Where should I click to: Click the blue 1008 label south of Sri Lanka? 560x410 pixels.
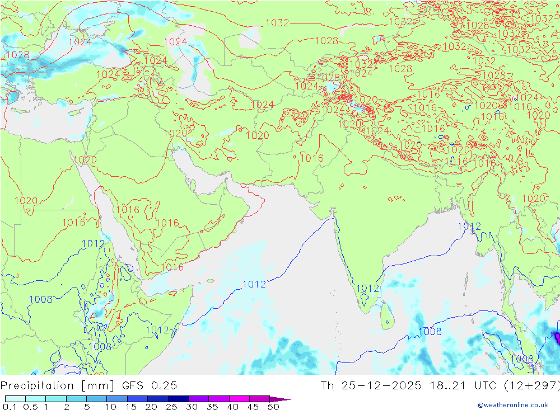[x=430, y=332]
